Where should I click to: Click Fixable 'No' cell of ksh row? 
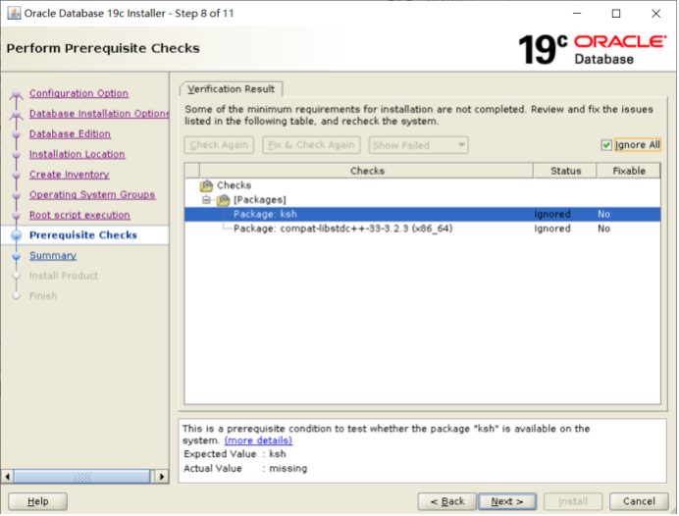(x=603, y=214)
